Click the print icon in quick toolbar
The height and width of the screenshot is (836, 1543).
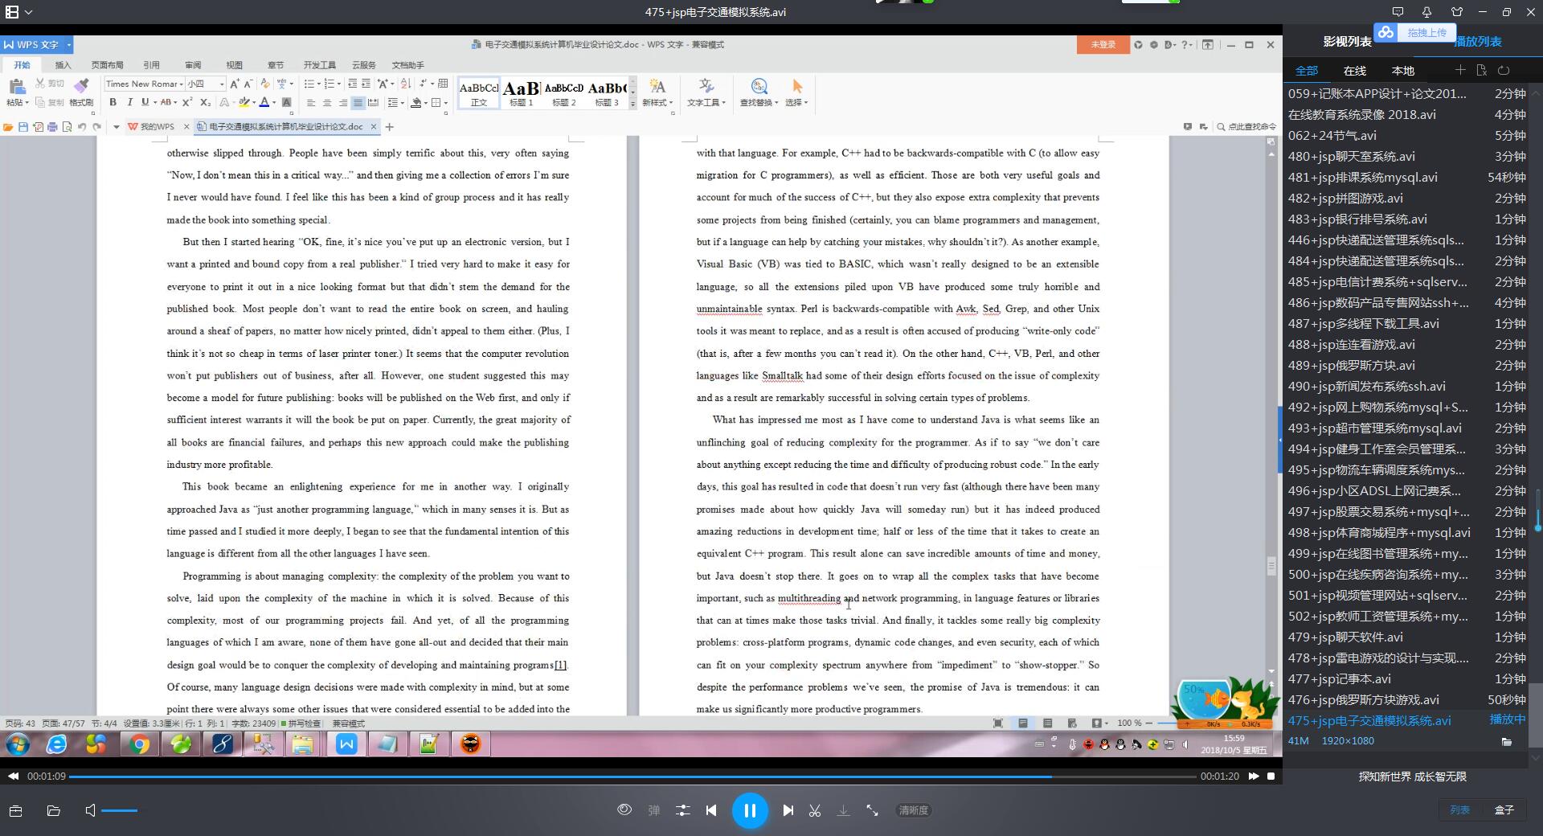pos(52,127)
